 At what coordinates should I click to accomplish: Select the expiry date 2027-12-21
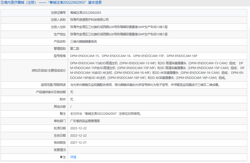pos(78,143)
